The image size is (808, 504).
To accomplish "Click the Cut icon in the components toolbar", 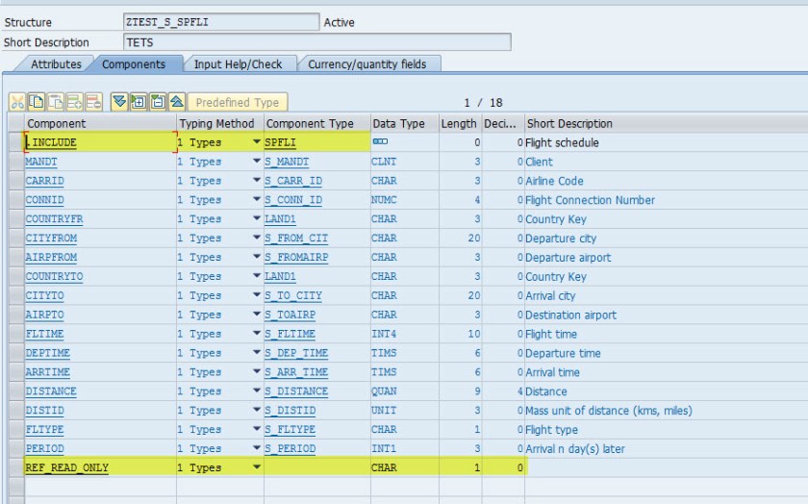I will 17,102.
